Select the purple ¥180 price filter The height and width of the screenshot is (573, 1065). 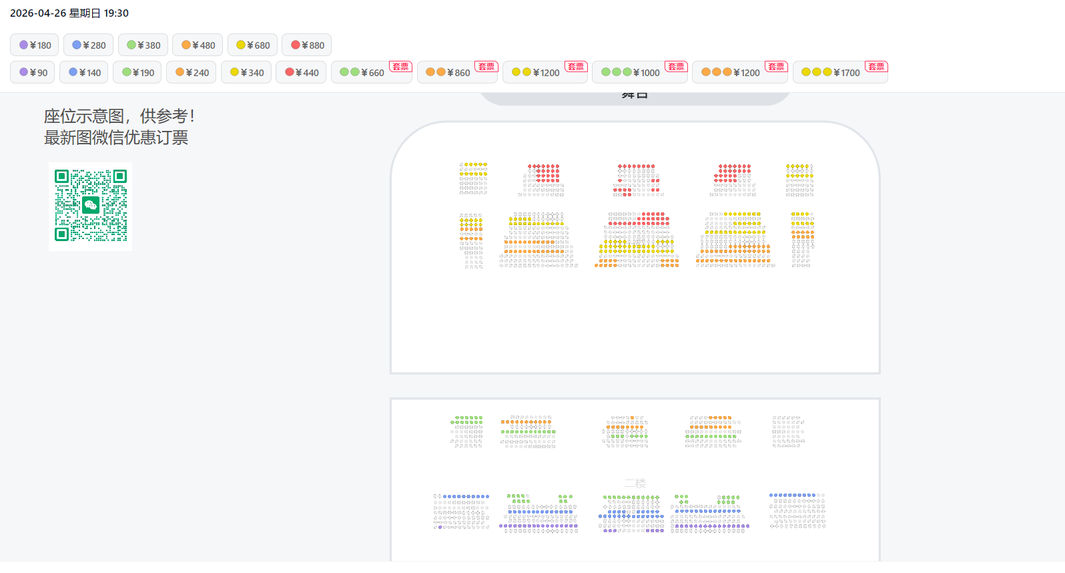[x=35, y=45]
